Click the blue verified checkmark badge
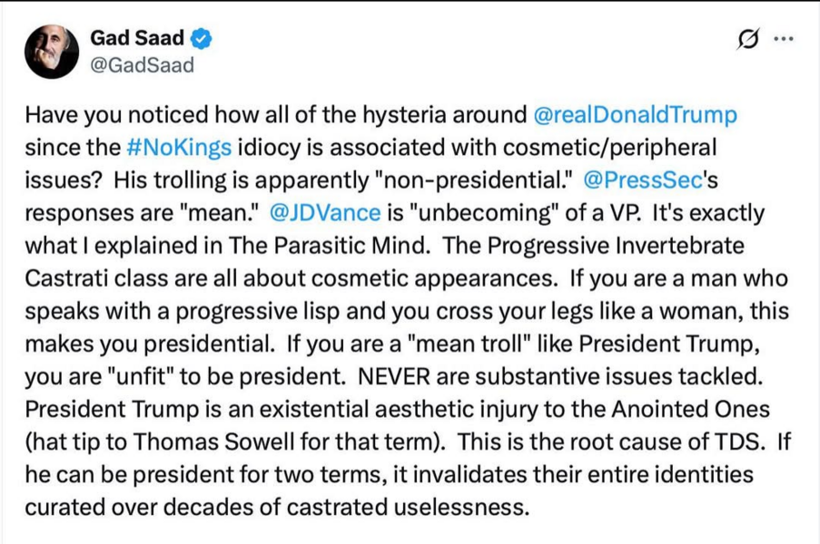The width and height of the screenshot is (820, 544). (203, 39)
